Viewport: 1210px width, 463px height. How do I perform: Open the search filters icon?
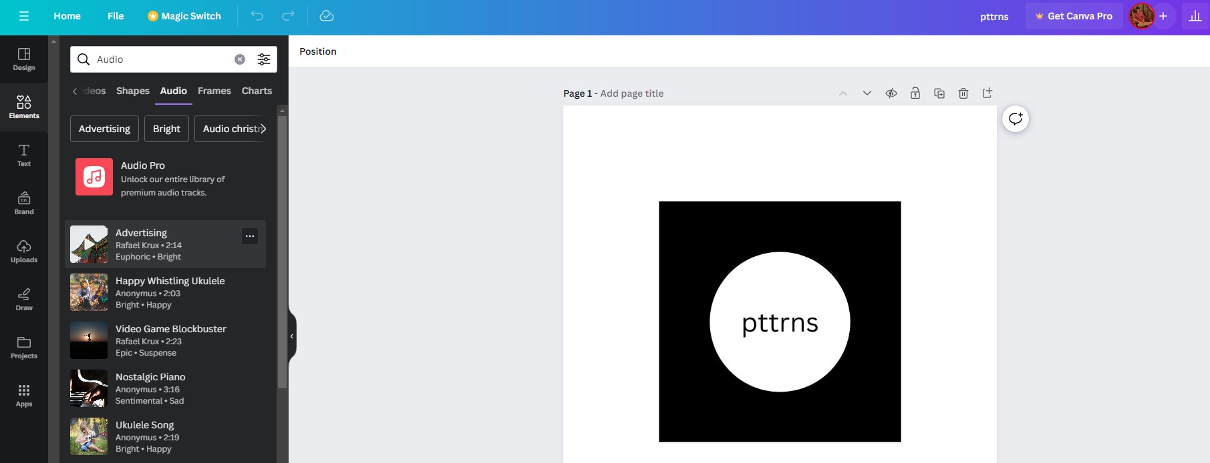(x=264, y=59)
